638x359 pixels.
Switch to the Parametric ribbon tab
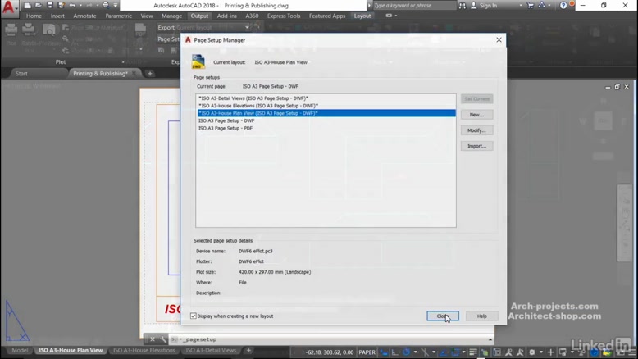[118, 16]
